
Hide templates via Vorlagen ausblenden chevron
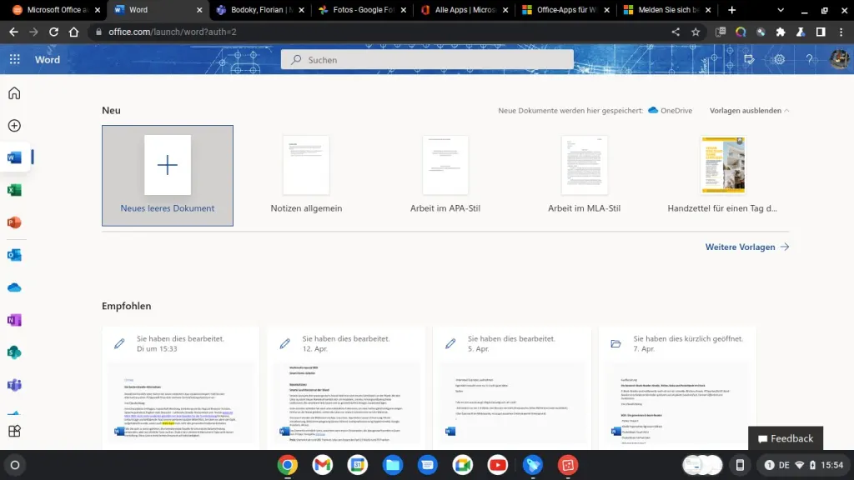coord(748,110)
